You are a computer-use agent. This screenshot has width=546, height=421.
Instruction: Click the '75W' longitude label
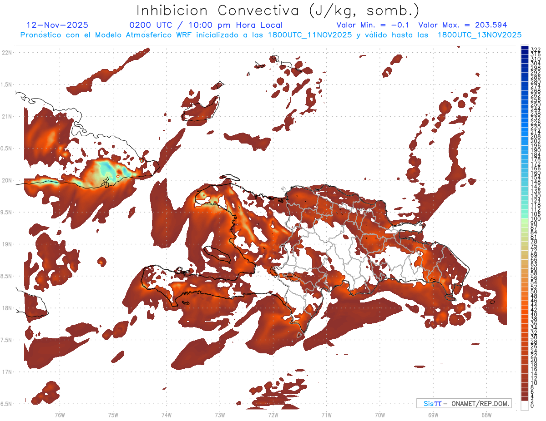[x=113, y=415]
